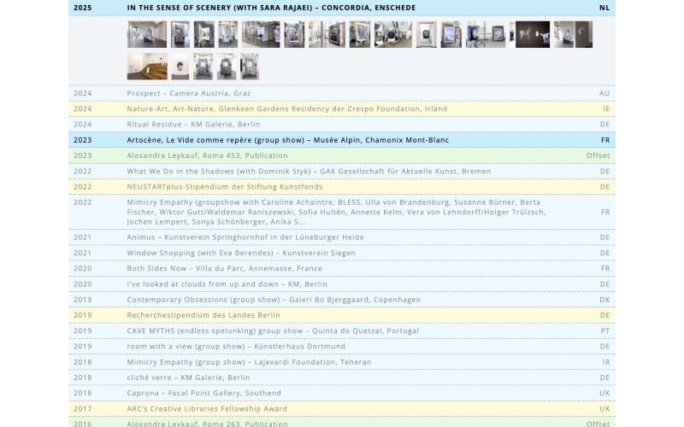Screen dimensions: 684x427
Task: Open the Ritual Residue – KM Galerie entry
Action: point(341,124)
